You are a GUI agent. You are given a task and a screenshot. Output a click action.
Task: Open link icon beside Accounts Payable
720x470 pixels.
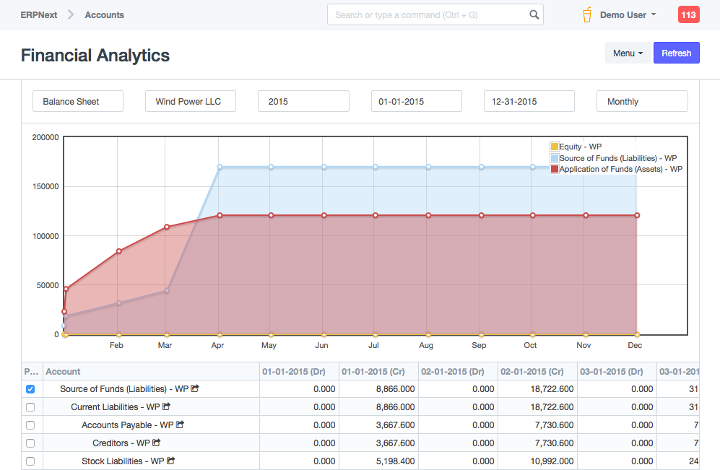click(181, 425)
